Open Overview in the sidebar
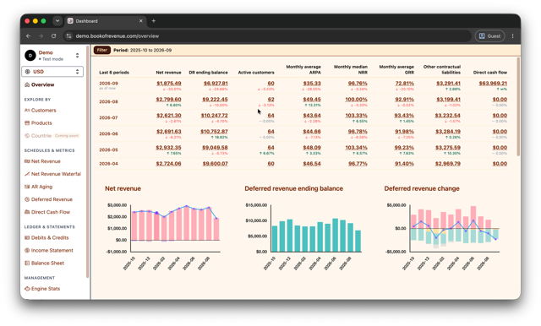The height and width of the screenshot is (326, 541). [42, 84]
